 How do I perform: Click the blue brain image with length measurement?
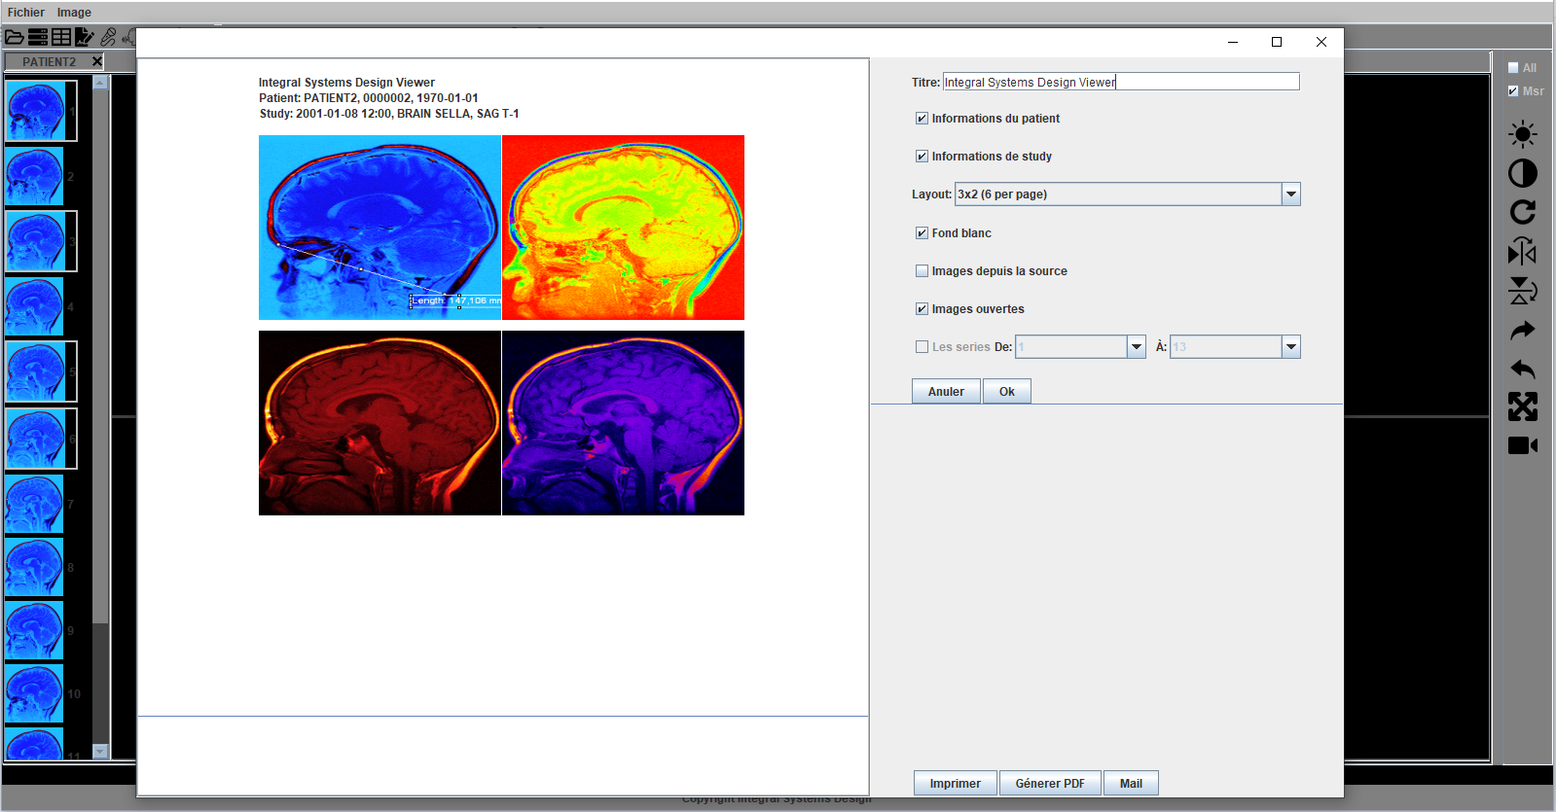click(380, 228)
